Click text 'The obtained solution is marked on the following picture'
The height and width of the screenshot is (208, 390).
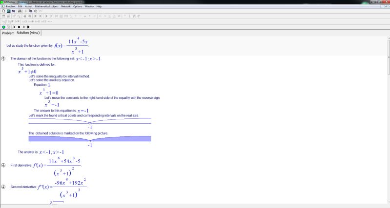tap(68, 133)
